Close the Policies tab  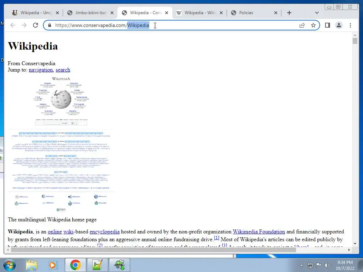point(276,13)
